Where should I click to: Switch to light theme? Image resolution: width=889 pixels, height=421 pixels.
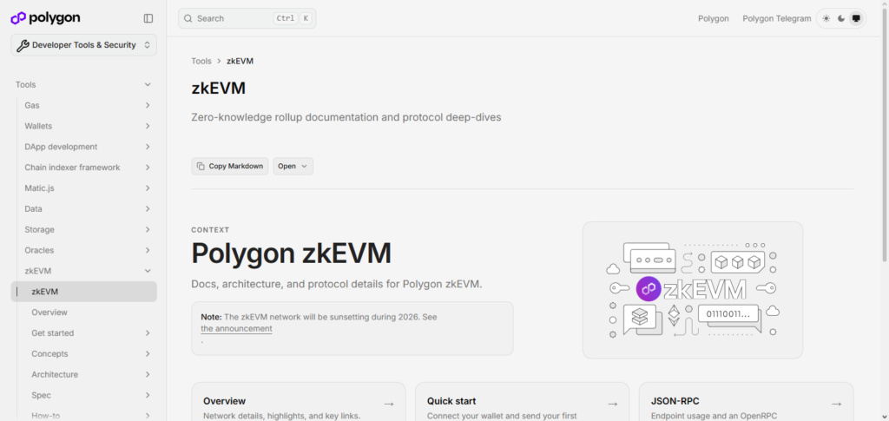tap(826, 18)
